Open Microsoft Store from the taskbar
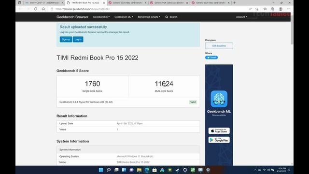 (x=154, y=170)
